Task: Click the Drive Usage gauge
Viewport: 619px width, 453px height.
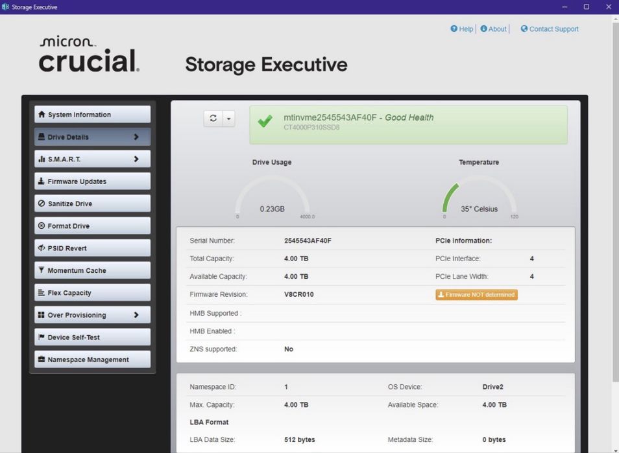Action: click(272, 197)
